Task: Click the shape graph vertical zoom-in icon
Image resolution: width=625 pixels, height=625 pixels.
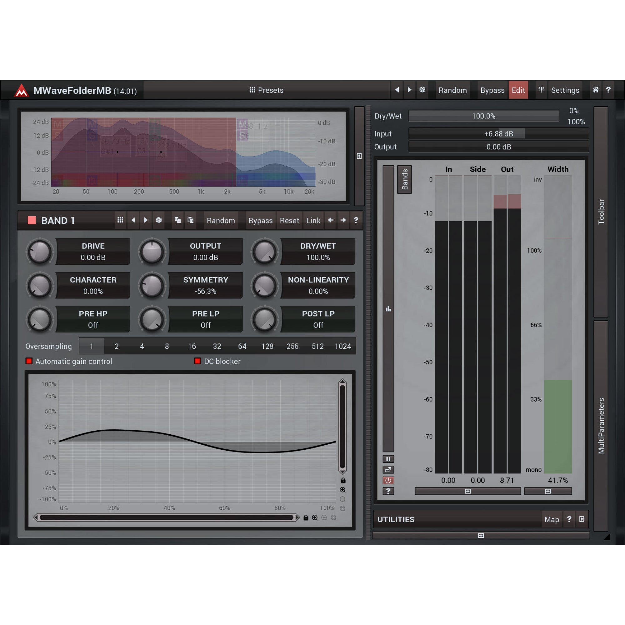Action: [x=342, y=490]
